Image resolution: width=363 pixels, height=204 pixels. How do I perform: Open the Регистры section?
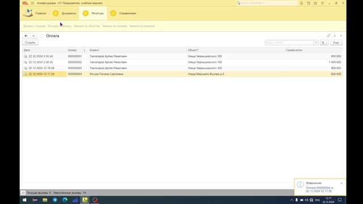(x=93, y=13)
